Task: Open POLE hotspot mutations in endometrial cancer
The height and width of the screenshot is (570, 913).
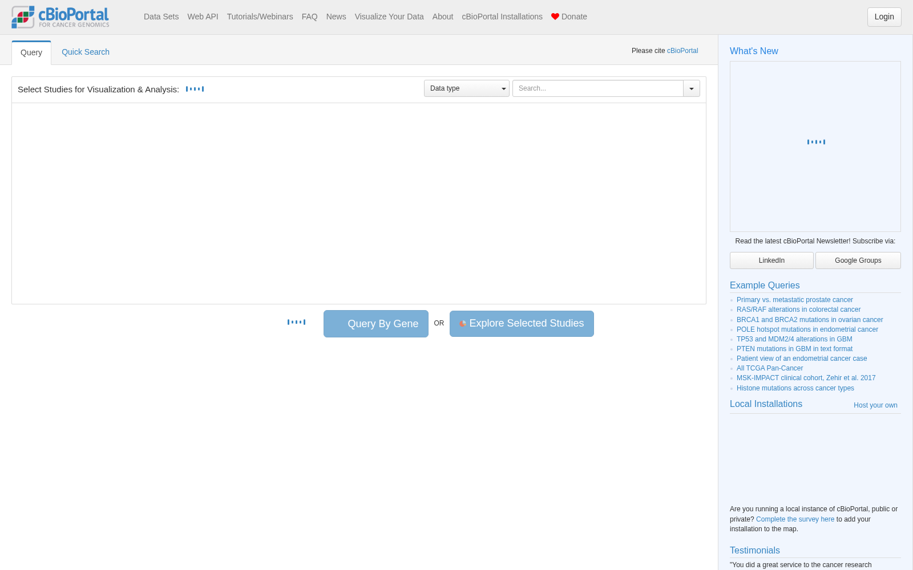Action: click(x=807, y=329)
